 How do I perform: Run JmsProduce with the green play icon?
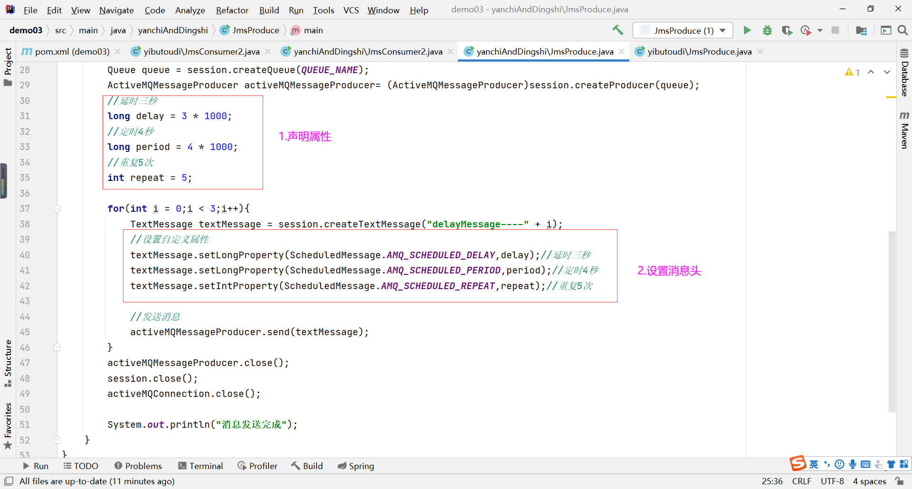[x=747, y=30]
